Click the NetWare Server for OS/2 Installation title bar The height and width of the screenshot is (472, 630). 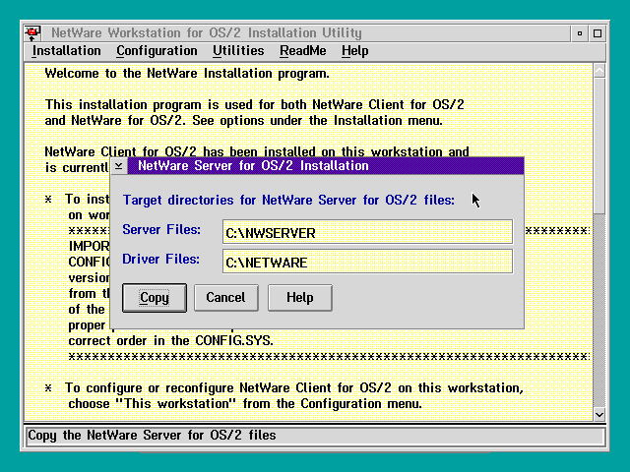pyautogui.click(x=326, y=166)
